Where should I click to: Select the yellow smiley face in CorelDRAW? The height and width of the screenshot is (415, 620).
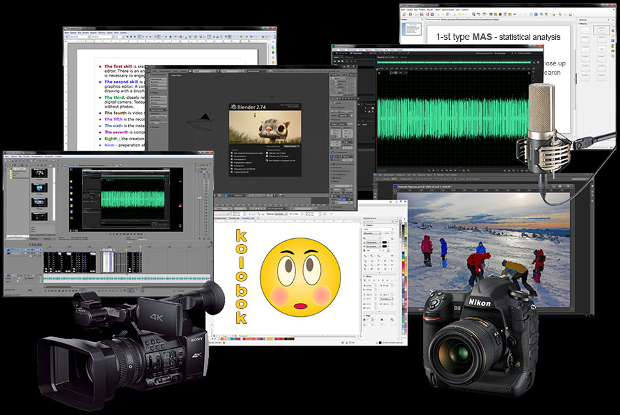[301, 277]
